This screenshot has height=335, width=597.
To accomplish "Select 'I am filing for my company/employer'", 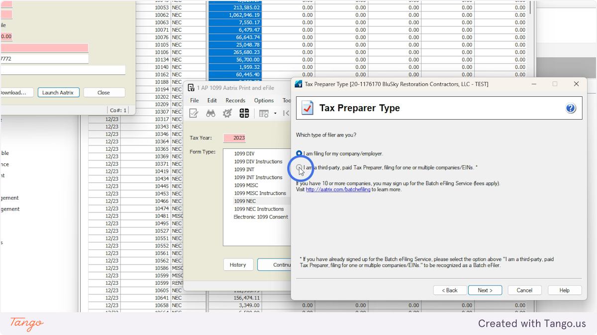I will [x=299, y=153].
